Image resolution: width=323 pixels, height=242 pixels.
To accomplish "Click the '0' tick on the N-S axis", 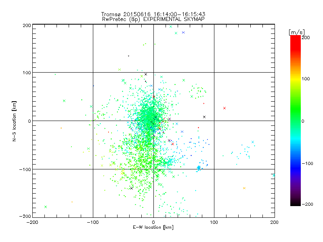I will point(29,121).
